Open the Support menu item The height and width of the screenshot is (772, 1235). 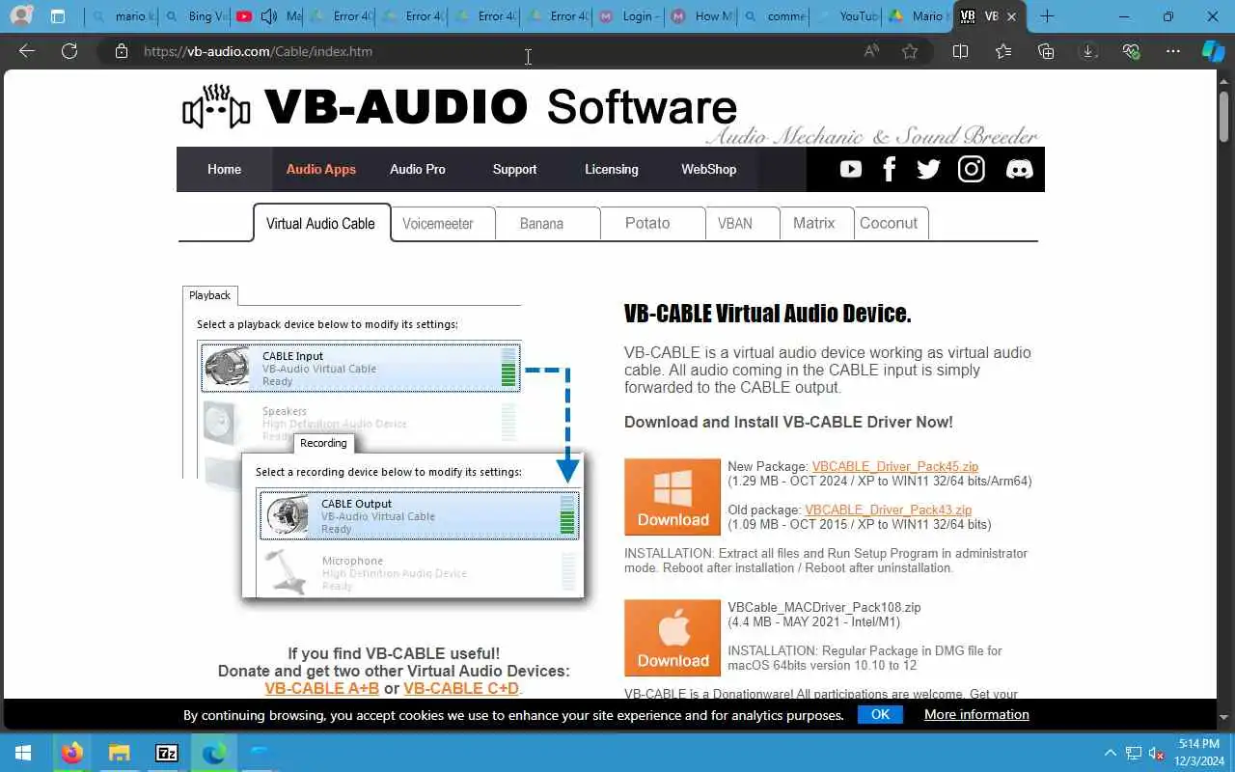coord(514,169)
